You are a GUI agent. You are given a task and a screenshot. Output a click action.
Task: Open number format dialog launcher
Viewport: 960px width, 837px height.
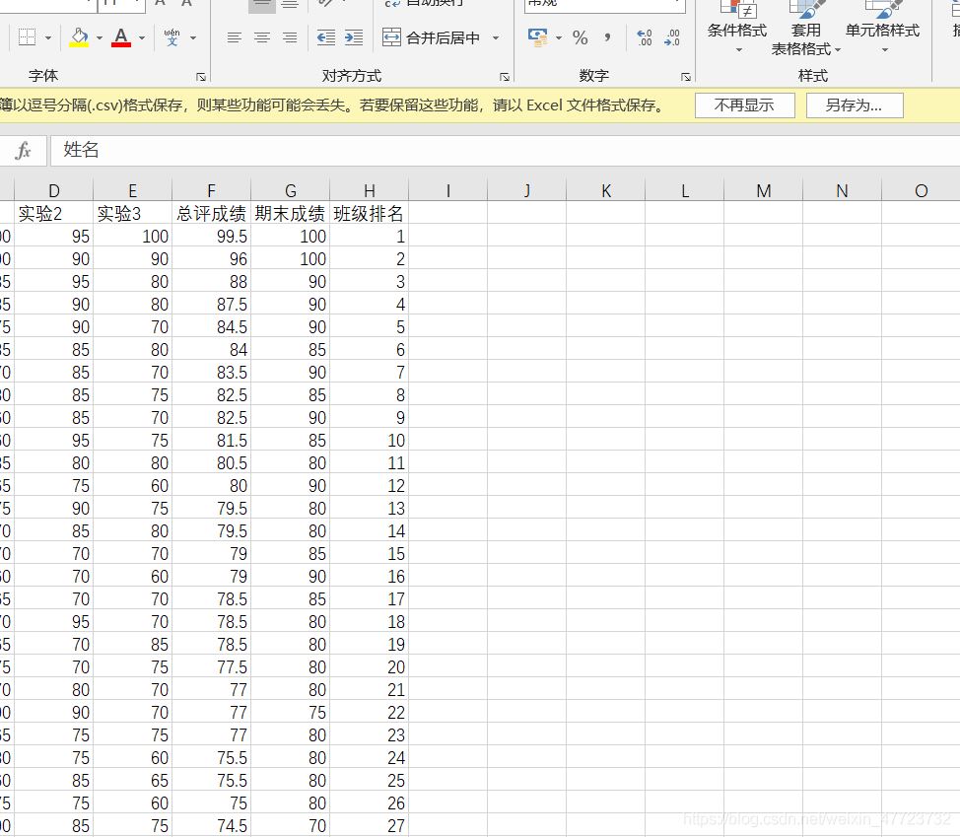tap(686, 77)
